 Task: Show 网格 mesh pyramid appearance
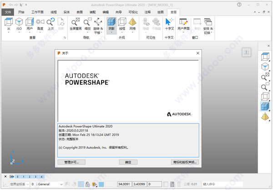tap(132, 22)
